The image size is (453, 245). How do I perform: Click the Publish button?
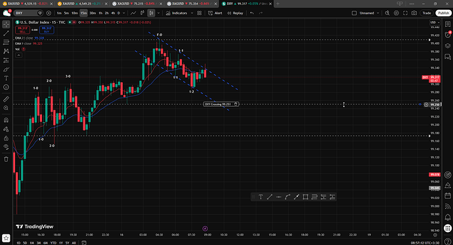pos(443,13)
